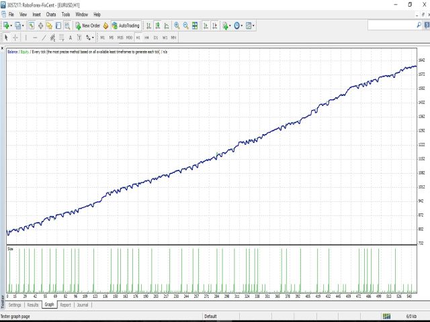Open the View menu
The image size is (430, 322).
point(23,15)
